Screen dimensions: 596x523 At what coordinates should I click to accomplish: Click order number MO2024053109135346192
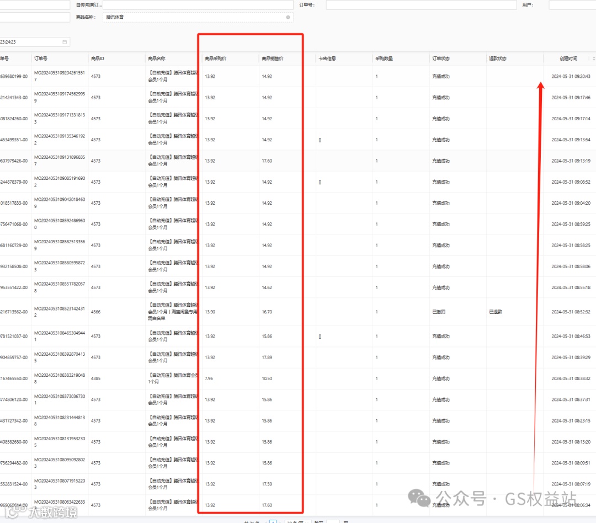(60, 140)
